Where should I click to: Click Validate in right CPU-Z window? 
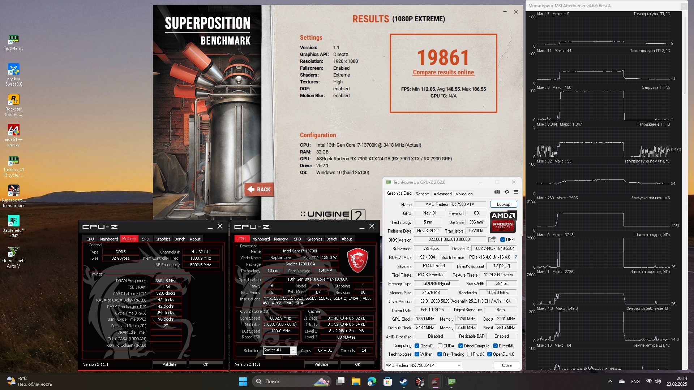(321, 364)
